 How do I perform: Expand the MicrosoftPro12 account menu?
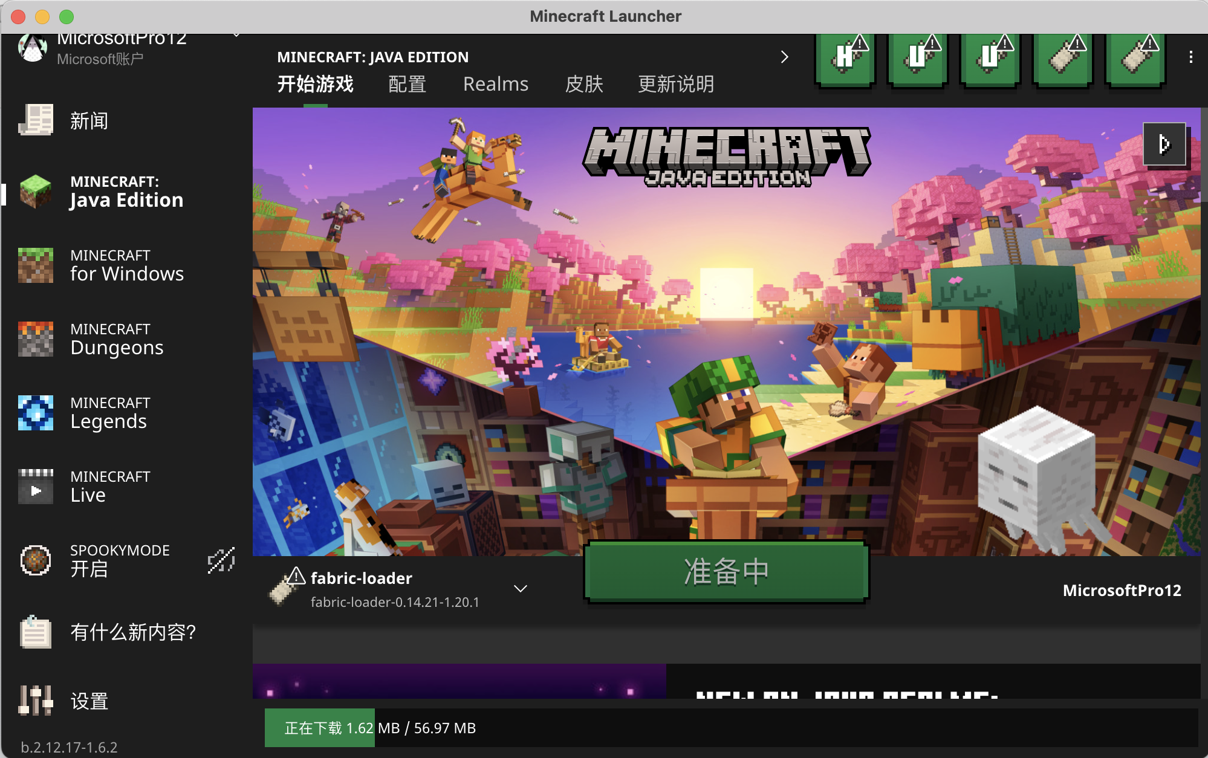click(x=236, y=36)
